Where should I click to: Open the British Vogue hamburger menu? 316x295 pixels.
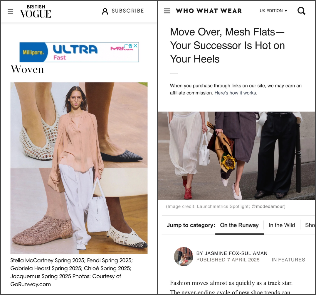[11, 11]
